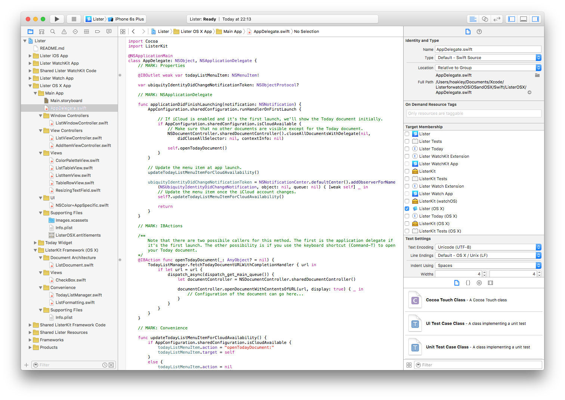Filter navigator by source control status

(111, 365)
